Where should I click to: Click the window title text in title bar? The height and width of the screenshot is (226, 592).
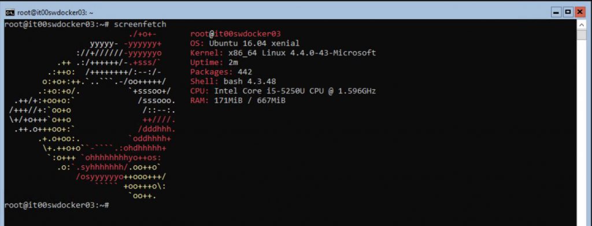click(55, 13)
